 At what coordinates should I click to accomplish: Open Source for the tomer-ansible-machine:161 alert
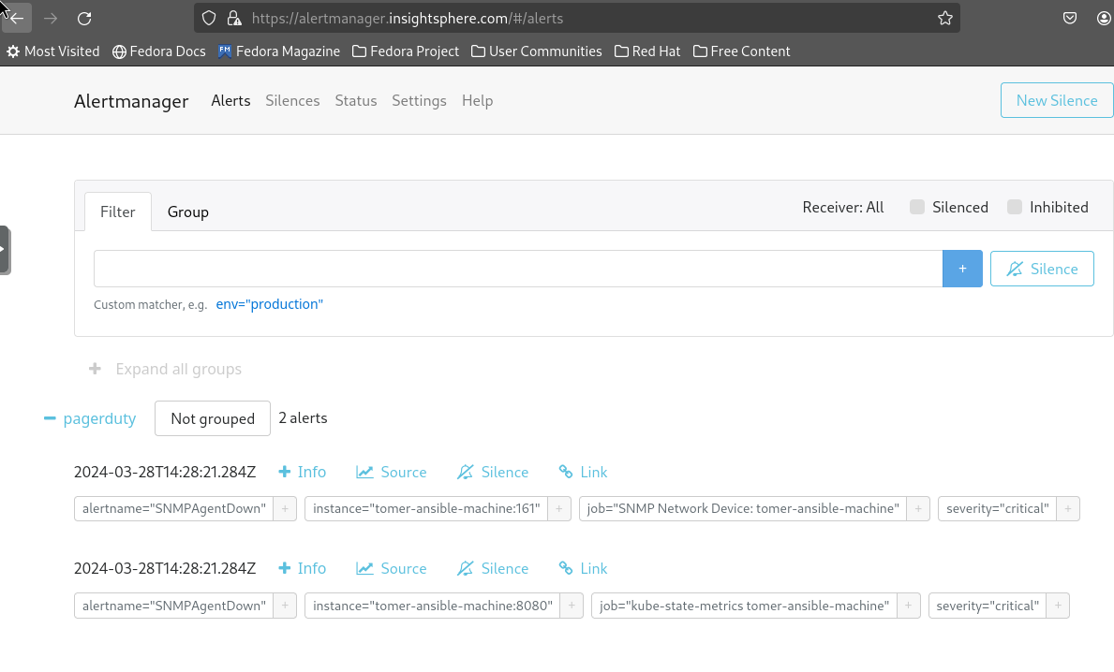tap(392, 472)
